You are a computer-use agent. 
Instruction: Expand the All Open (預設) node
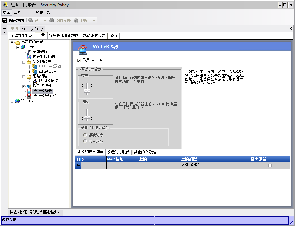click(30, 67)
